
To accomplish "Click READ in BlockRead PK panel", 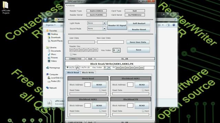I will (x=142, y=106).
